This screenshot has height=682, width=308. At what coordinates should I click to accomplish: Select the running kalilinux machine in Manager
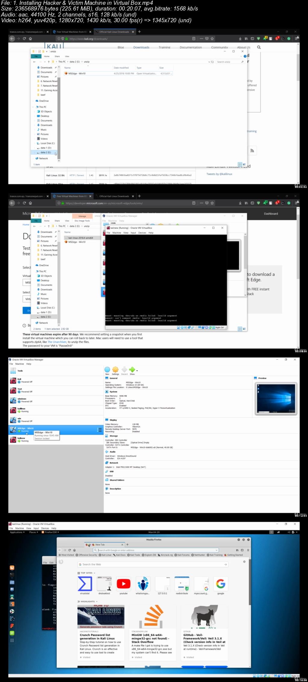[56, 410]
